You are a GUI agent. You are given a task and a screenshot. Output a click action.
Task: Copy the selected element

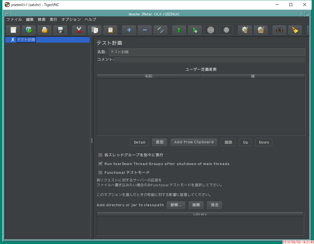(x=95, y=30)
